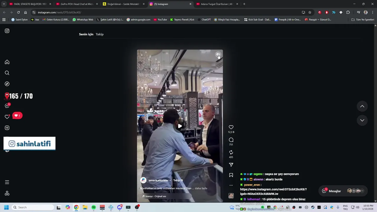Open the Extensions puzzle icon
The height and width of the screenshot is (212, 377).
[x=348, y=12]
